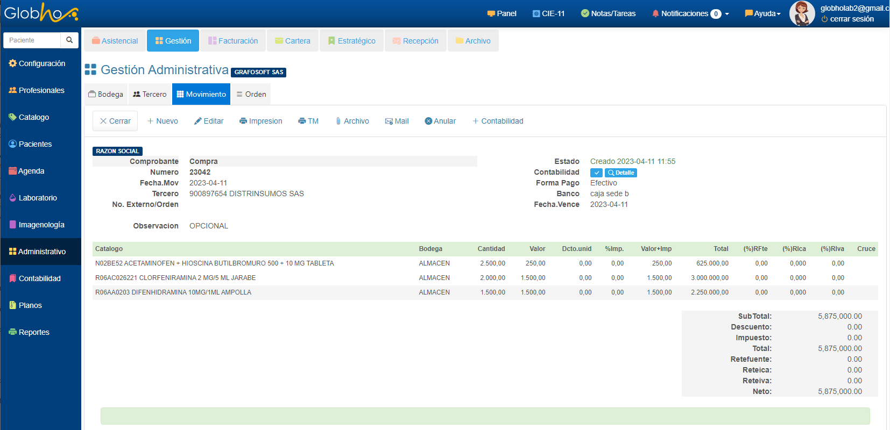Open Laboratorio in the sidebar
The height and width of the screenshot is (430, 890).
point(38,198)
